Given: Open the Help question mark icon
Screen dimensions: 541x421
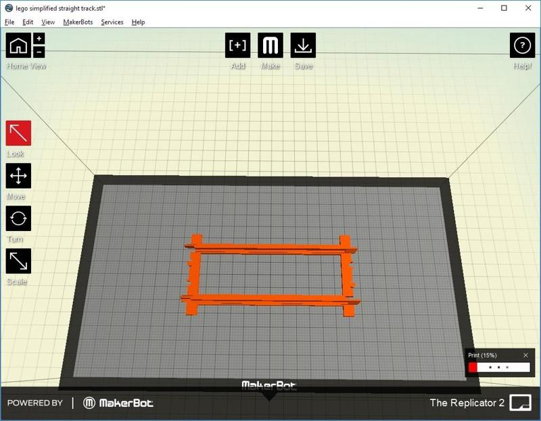Looking at the screenshot, I should (x=522, y=45).
